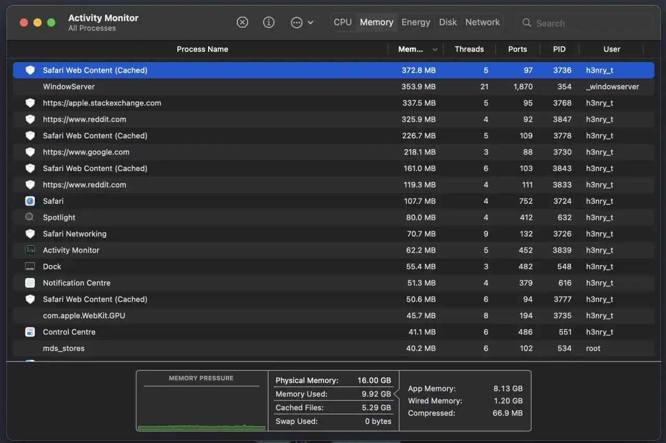The height and width of the screenshot is (443, 666).
Task: Click the root user cell
Action: coord(593,348)
